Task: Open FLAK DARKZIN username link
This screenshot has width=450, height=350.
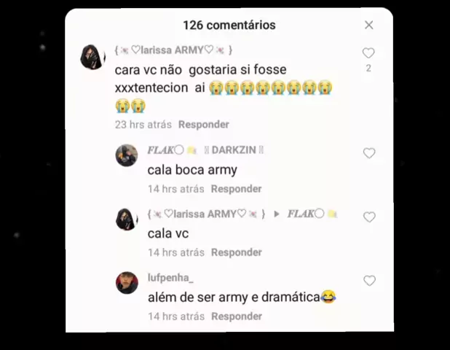Action: (205, 150)
